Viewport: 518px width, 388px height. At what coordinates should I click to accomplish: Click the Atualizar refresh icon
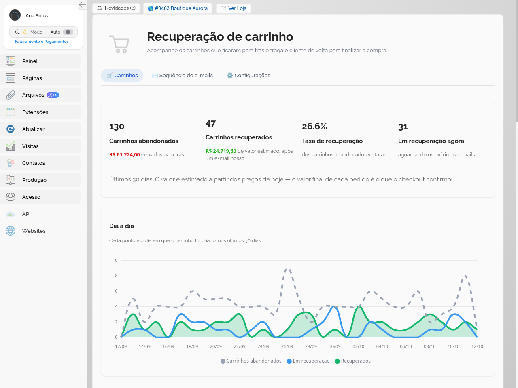(11, 129)
